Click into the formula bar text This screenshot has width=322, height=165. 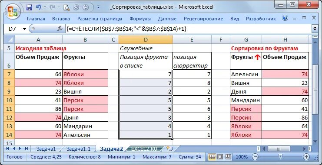coord(188,29)
